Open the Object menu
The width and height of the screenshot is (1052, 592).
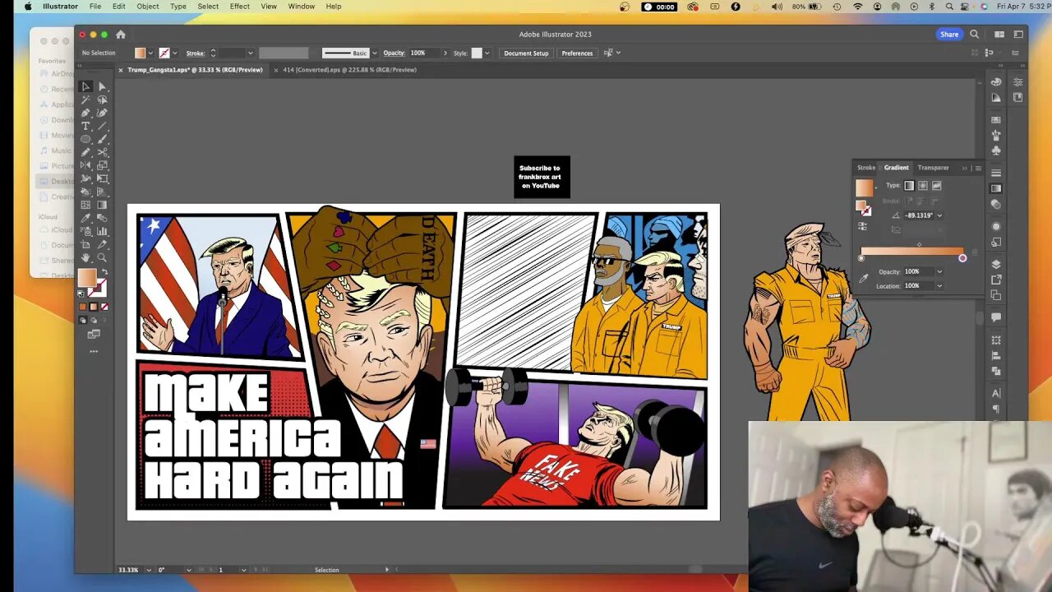[148, 7]
